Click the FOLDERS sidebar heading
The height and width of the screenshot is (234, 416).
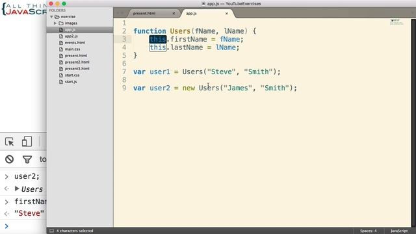[x=57, y=10]
